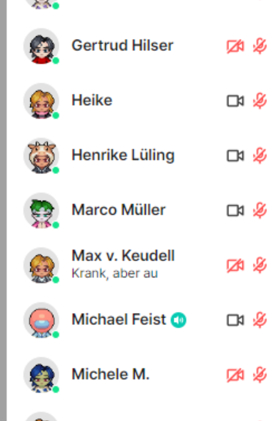280x421 pixels.
Task: Click the speaker icon beside Michael Feist
Action: coord(178,320)
